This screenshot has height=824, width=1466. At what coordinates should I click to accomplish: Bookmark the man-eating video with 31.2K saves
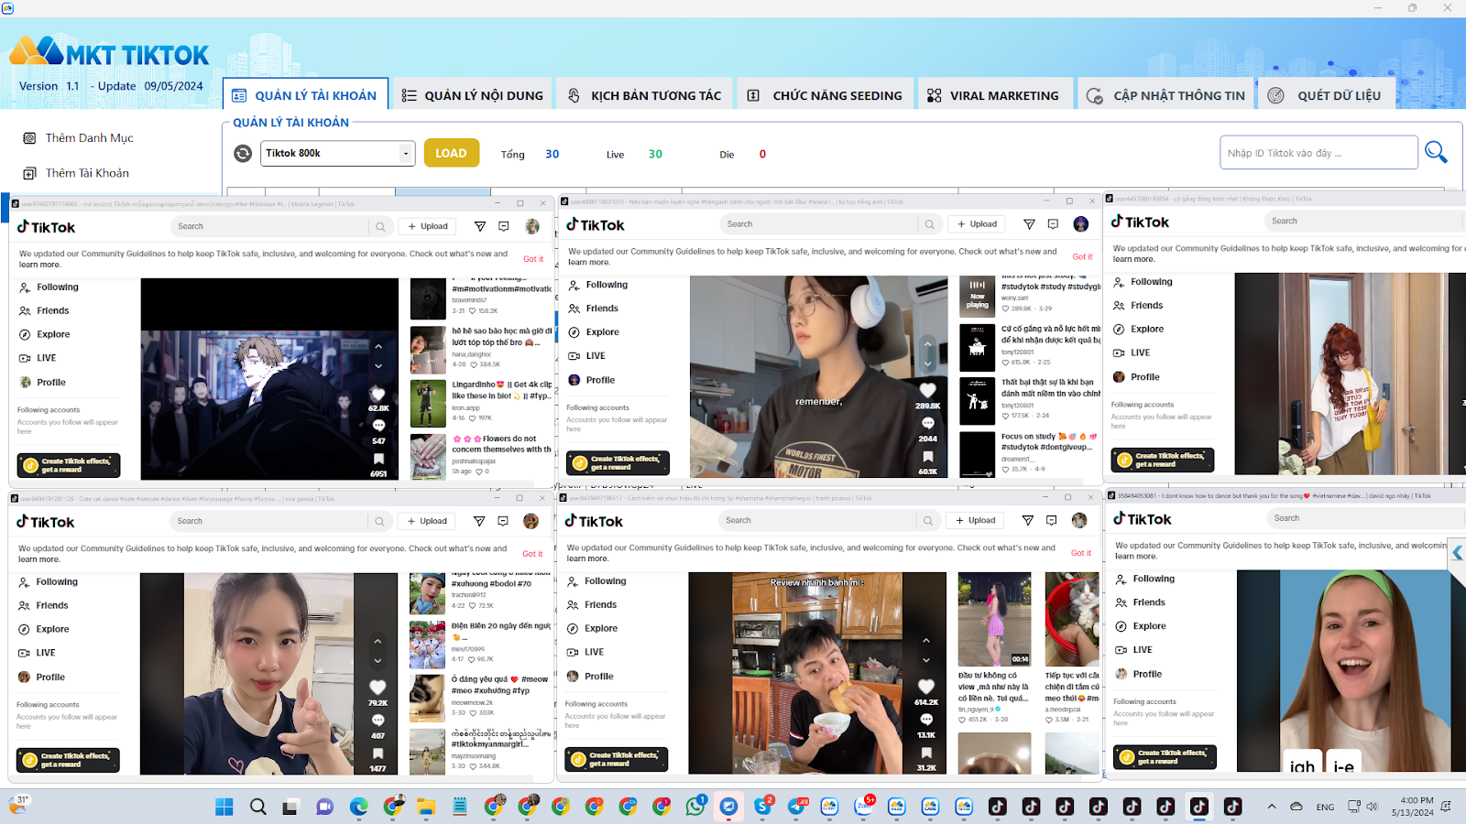click(926, 753)
